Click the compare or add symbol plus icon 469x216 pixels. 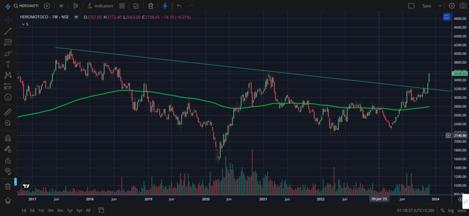point(47,6)
